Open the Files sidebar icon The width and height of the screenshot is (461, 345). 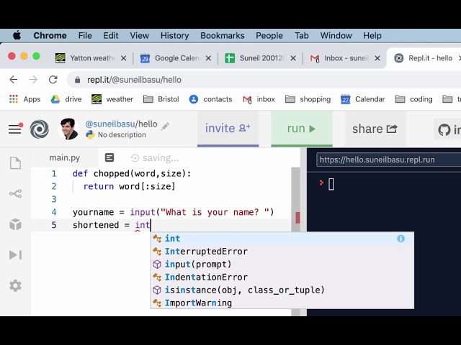[x=15, y=163]
